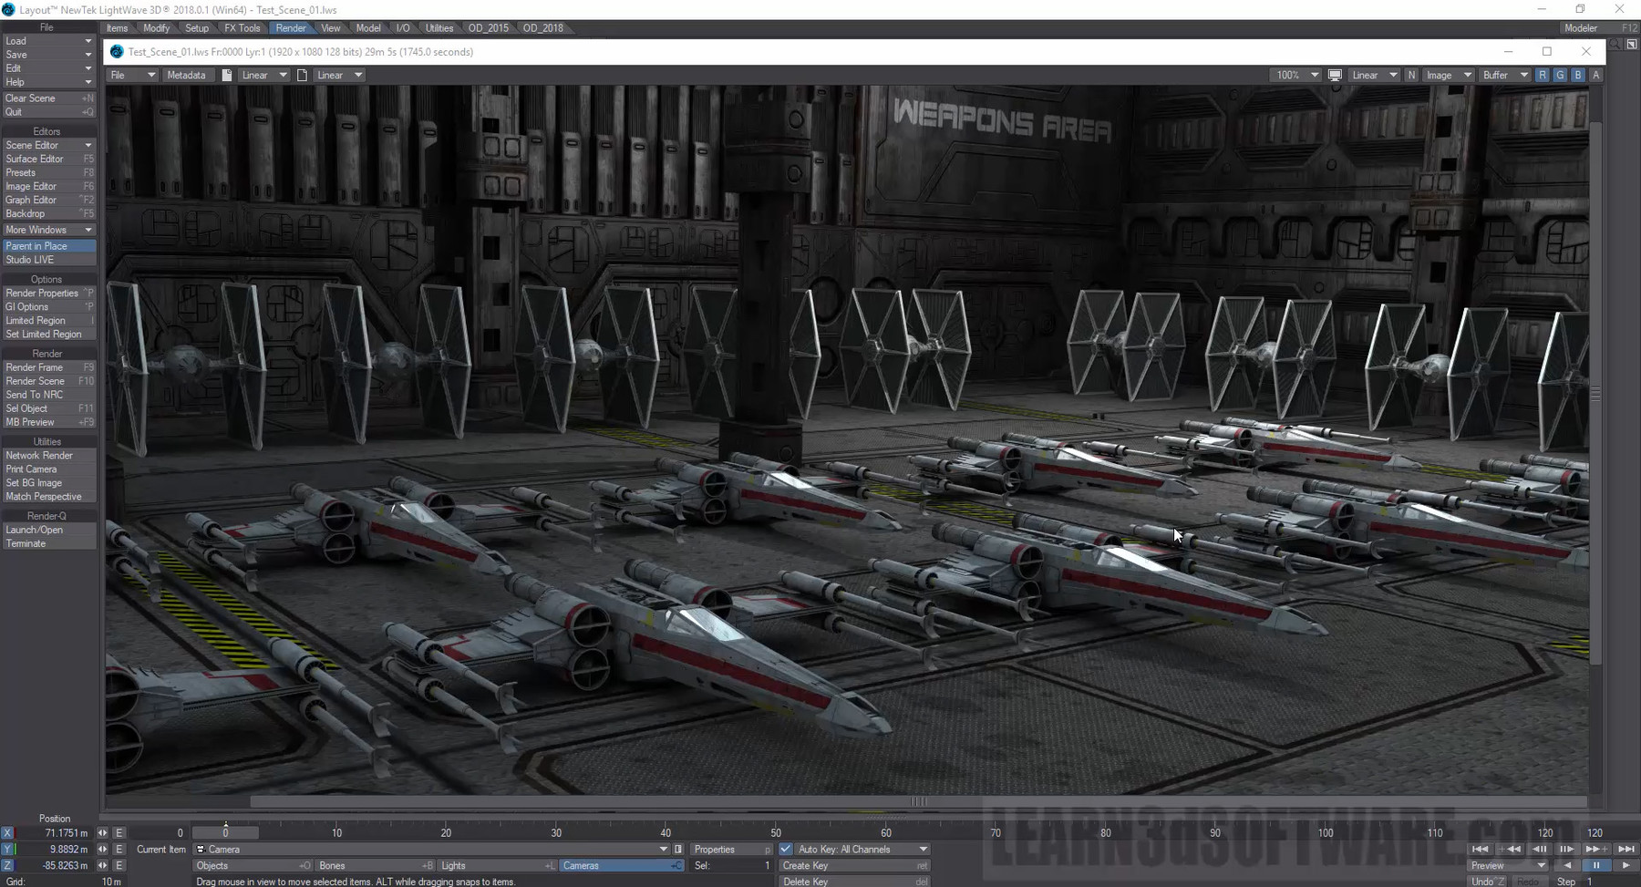Click the N button in the render toolbar
The image size is (1641, 887).
(x=1411, y=75)
